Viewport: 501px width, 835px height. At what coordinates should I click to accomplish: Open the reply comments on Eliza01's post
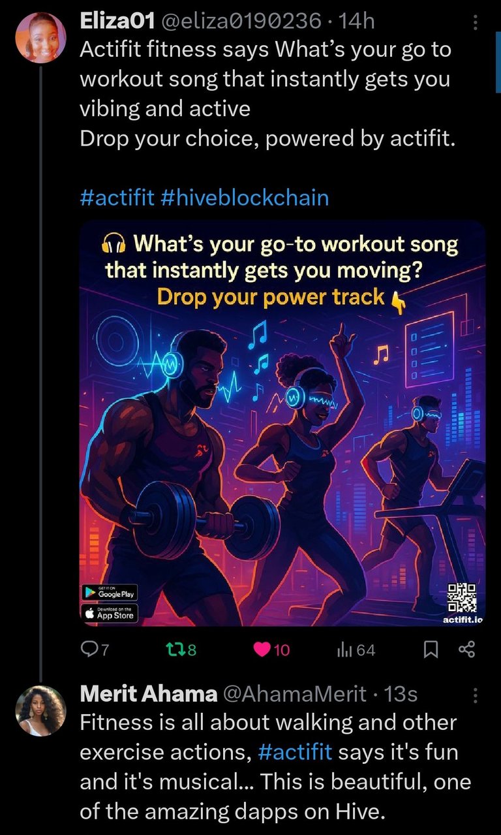(x=93, y=650)
